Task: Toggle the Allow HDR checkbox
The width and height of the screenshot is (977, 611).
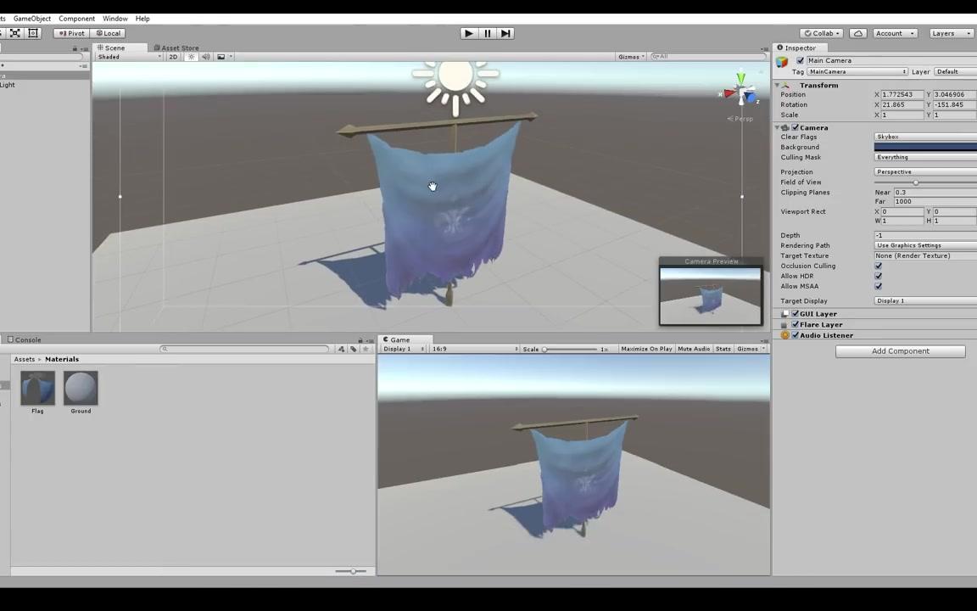Action: pos(879,276)
